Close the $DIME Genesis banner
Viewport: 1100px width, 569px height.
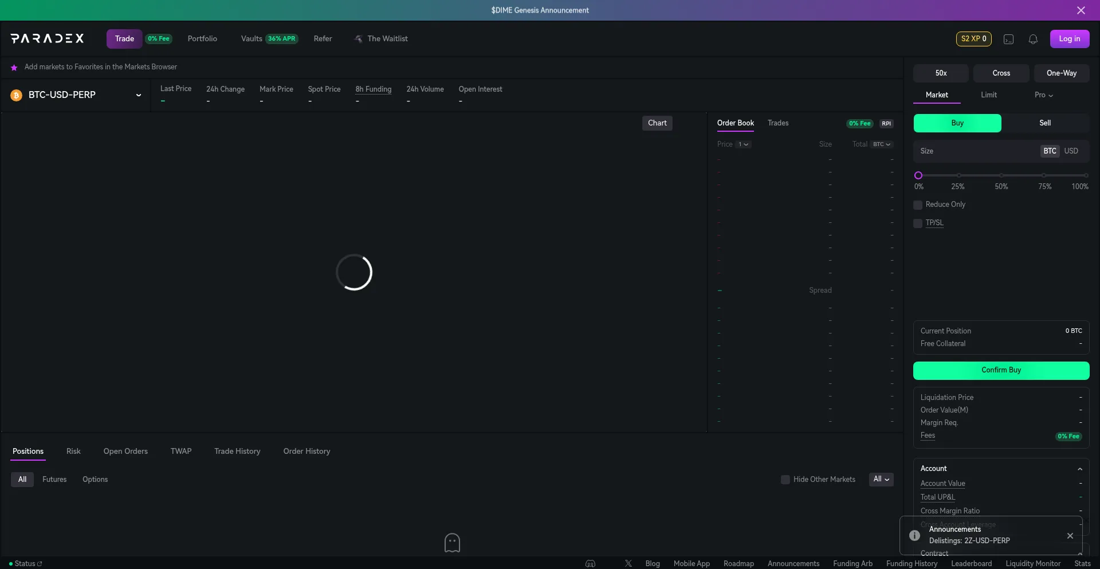(1081, 10)
